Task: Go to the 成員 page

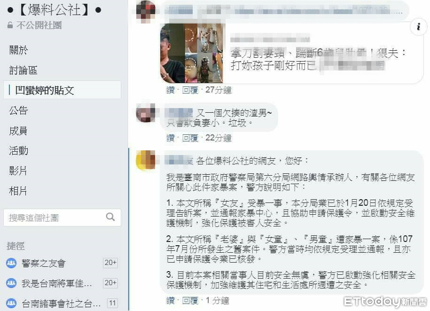Action: coord(18,131)
